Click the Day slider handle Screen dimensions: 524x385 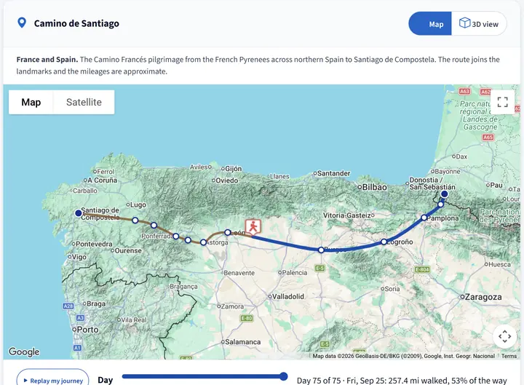click(x=283, y=376)
